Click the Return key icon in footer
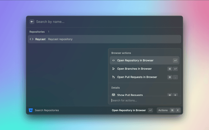The image size is (209, 130). [150, 110]
